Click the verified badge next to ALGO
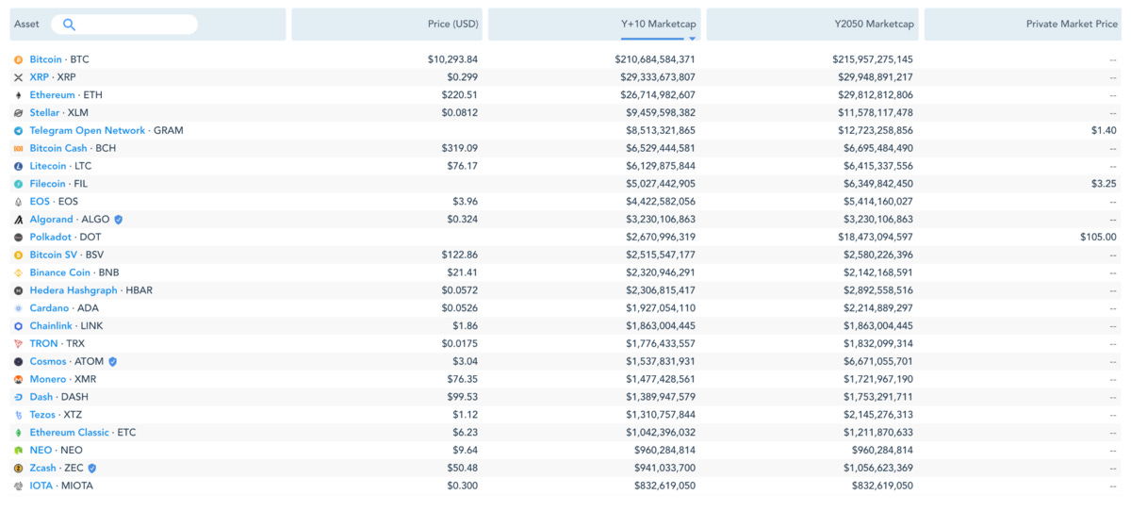 [x=118, y=220]
